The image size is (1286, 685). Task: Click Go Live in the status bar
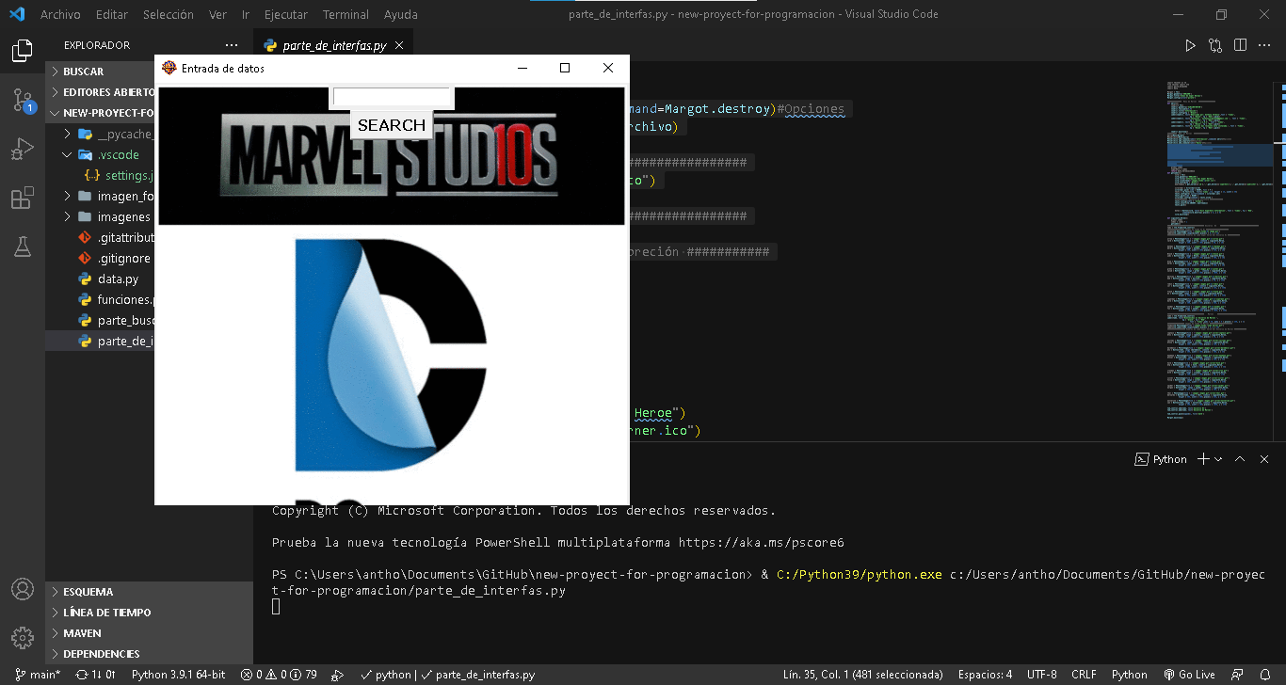[x=1189, y=675]
